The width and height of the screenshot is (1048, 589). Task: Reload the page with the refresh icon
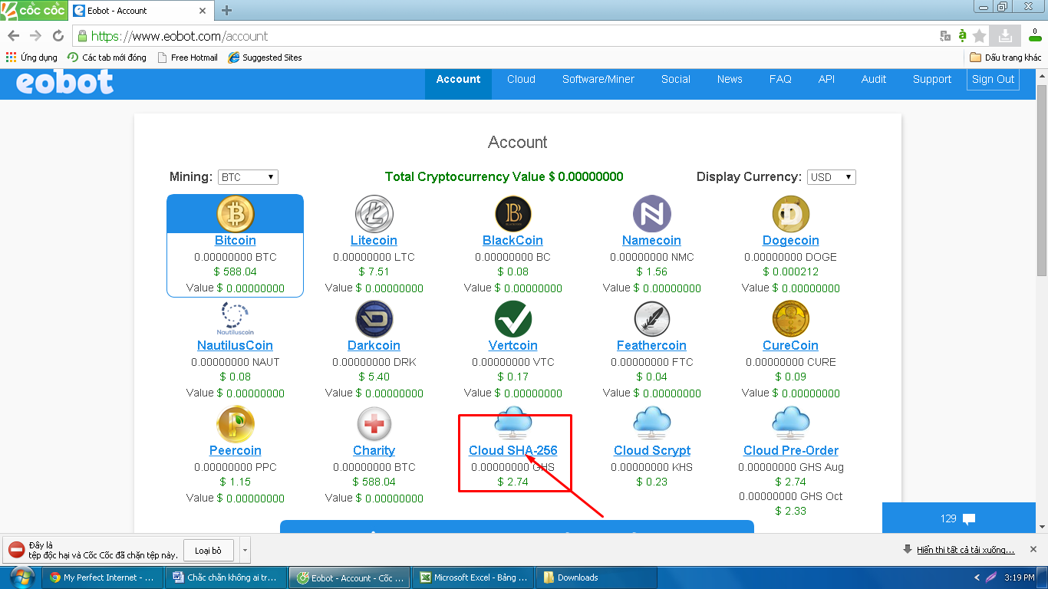pos(58,36)
